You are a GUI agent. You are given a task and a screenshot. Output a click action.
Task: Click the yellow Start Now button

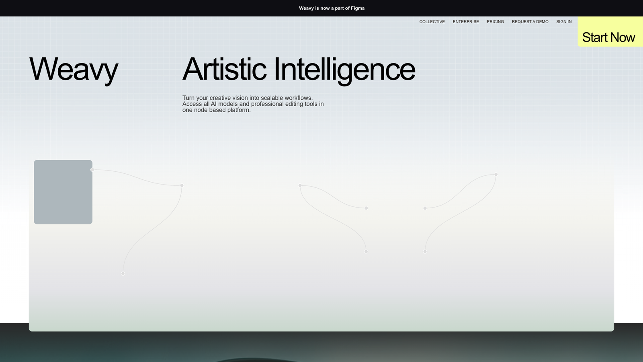click(x=610, y=32)
